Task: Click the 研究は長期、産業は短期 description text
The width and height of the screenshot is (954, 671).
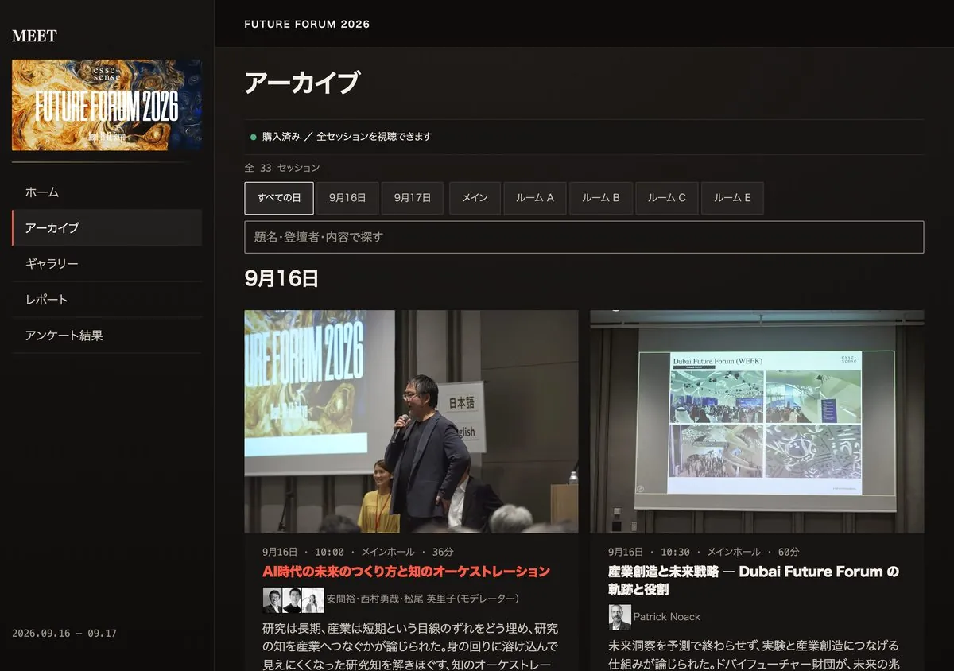Action: click(410, 646)
